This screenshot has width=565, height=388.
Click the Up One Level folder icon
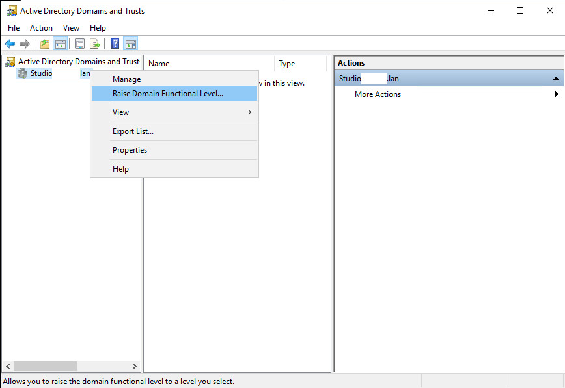45,44
